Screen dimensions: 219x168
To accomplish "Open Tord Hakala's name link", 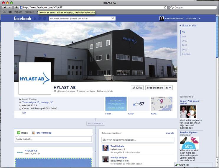I will [117, 146].
